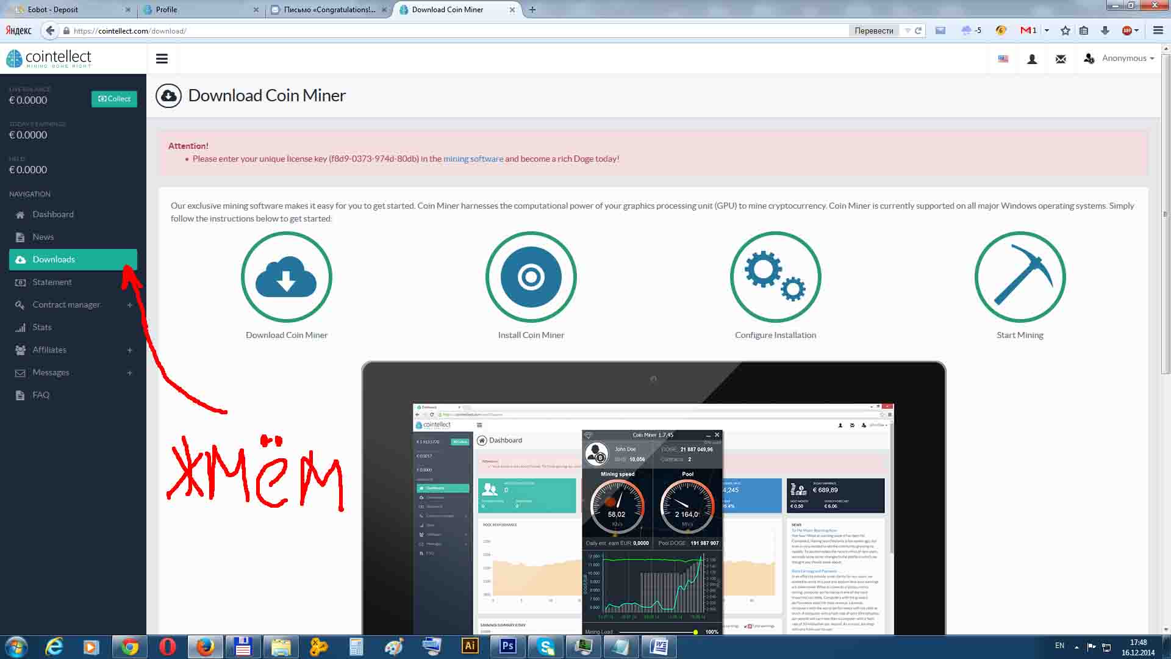Open FAQ in the navigation sidebar
This screenshot has width=1171, height=659.
coord(73,395)
